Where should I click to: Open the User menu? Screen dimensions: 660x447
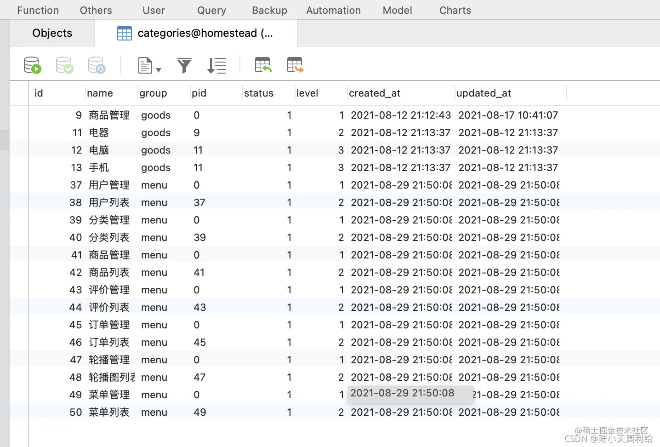[x=154, y=10]
